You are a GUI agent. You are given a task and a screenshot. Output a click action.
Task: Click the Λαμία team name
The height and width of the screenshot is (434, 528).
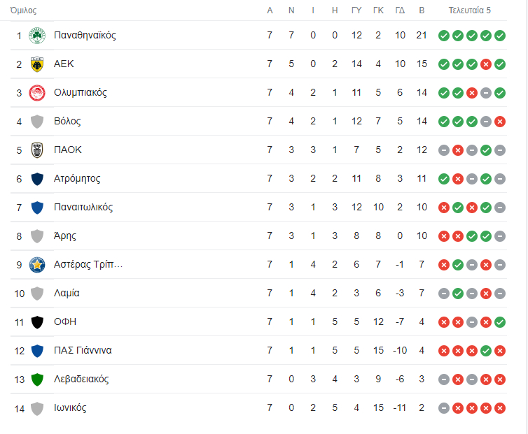(x=67, y=294)
